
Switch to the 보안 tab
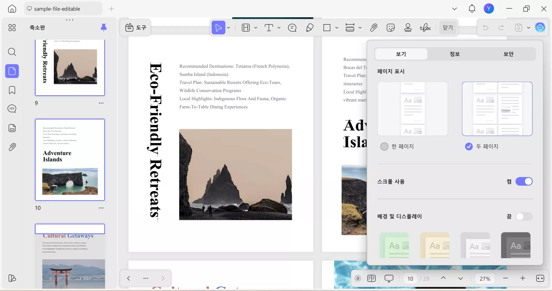508,54
